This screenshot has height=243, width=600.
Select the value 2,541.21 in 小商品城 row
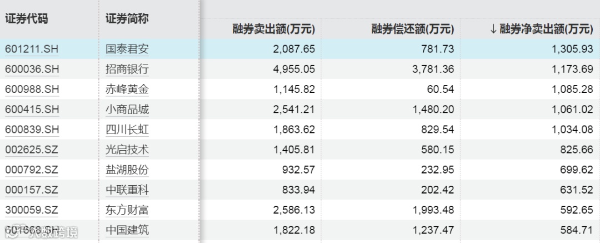[294, 110]
